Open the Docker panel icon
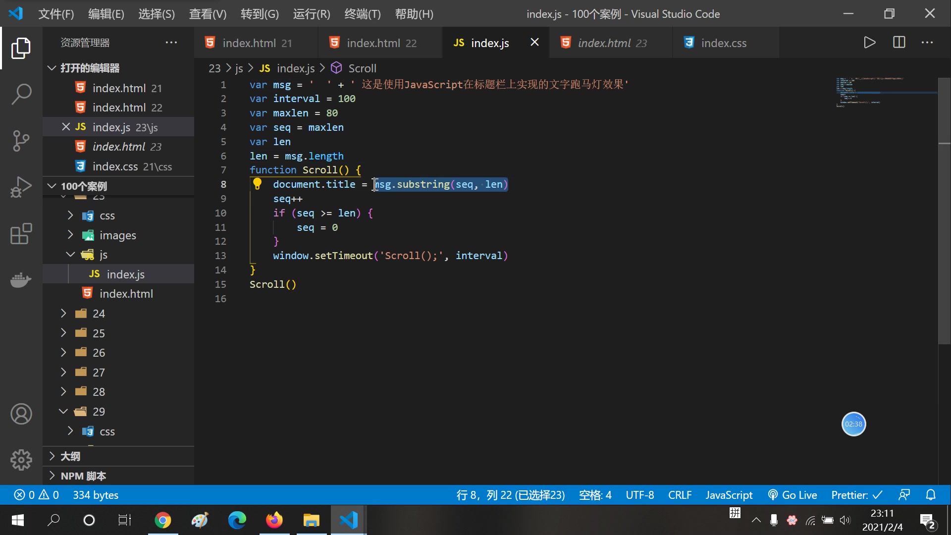The image size is (951, 535). tap(21, 280)
